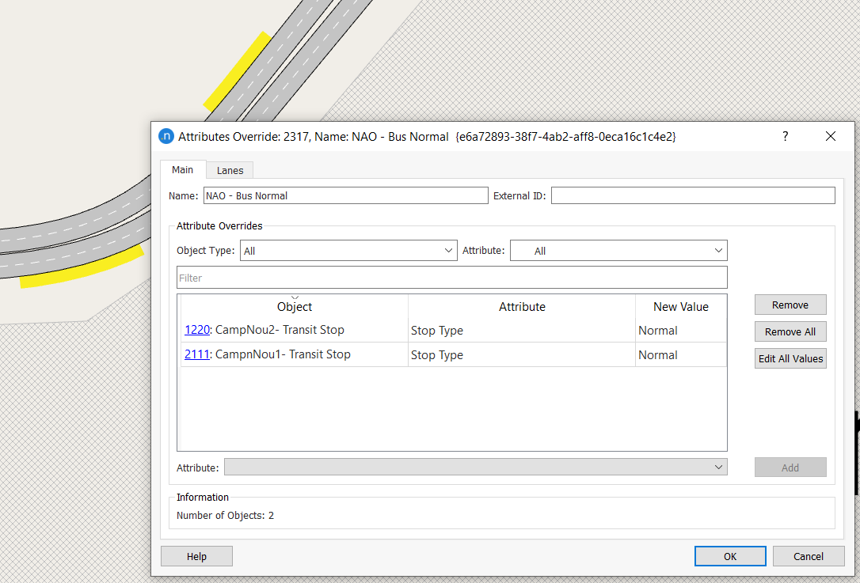
Task: Switch to the Lanes tab
Action: (x=230, y=170)
